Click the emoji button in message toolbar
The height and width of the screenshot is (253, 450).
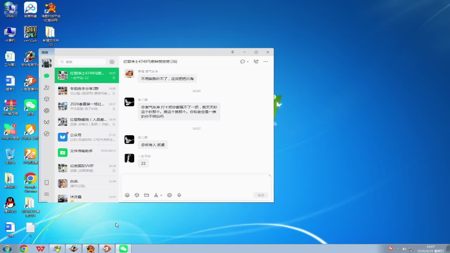tap(127, 195)
